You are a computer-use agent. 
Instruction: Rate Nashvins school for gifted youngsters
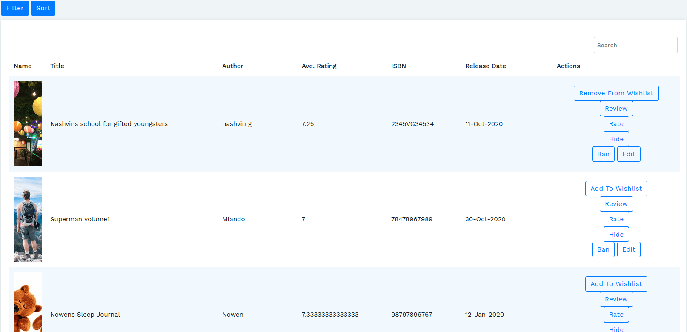[616, 124]
